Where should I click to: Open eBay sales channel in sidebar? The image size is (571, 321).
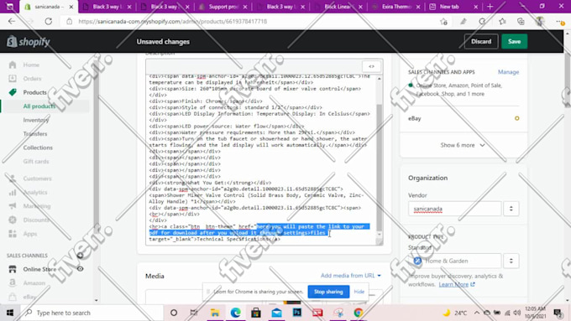coord(29,297)
